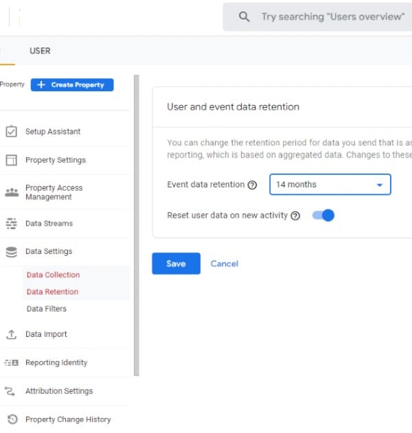Click help icon beside Event data retention

tap(252, 185)
